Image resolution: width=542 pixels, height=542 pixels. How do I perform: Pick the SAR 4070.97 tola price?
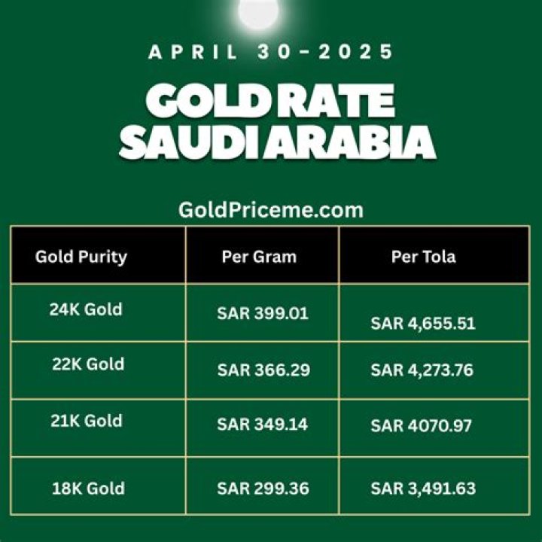pos(422,426)
